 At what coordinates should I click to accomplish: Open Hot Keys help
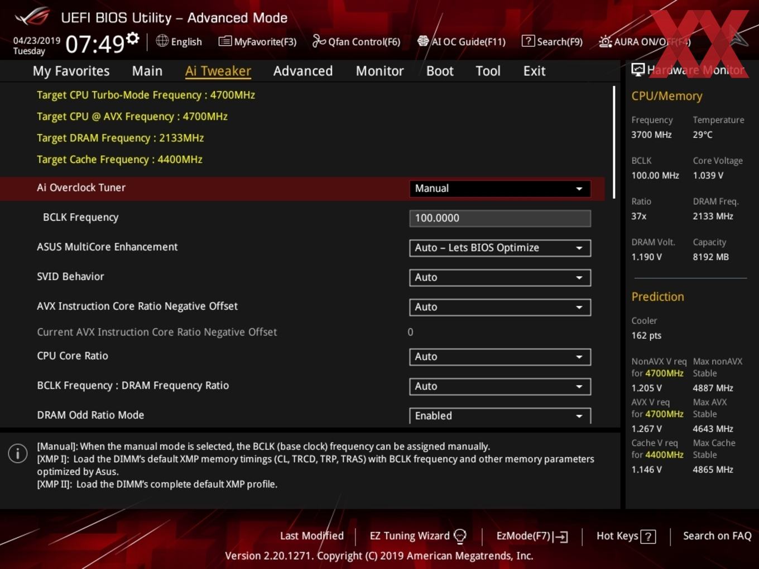point(626,536)
